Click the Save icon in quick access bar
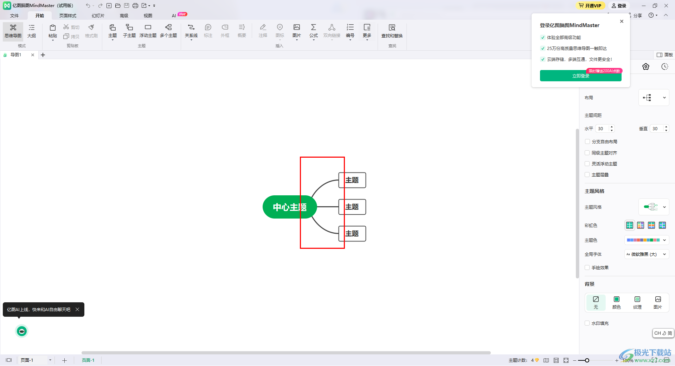The height and width of the screenshot is (366, 675). pos(127,6)
